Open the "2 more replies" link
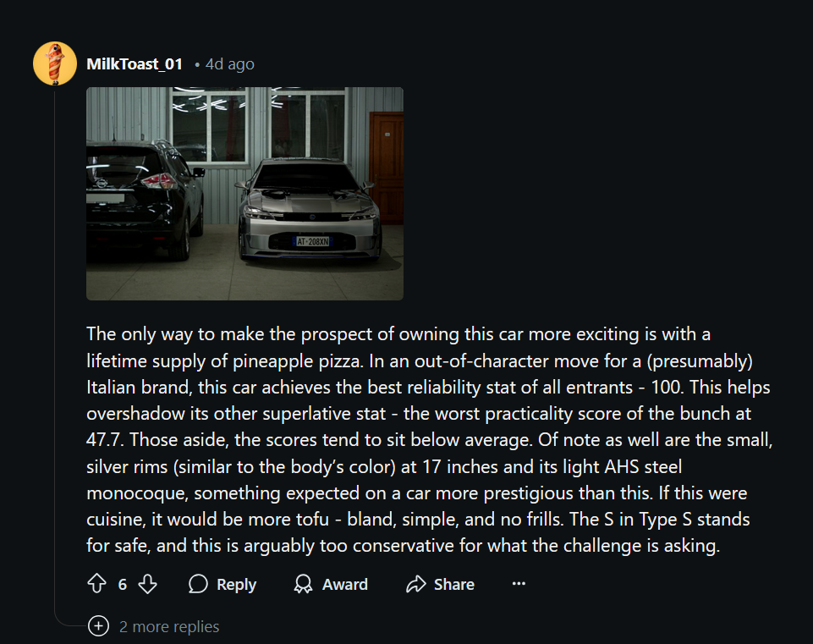This screenshot has height=644, width=813. pos(169,626)
